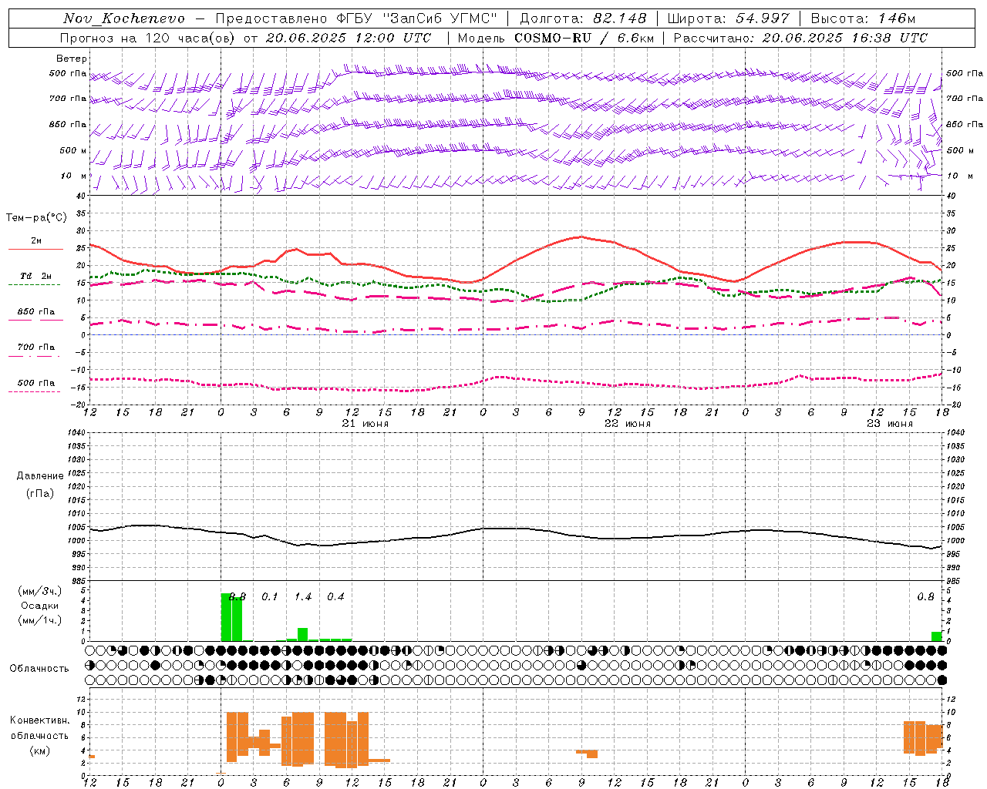
Task: Click the Конвективн. облачность label
Action: tap(40, 728)
